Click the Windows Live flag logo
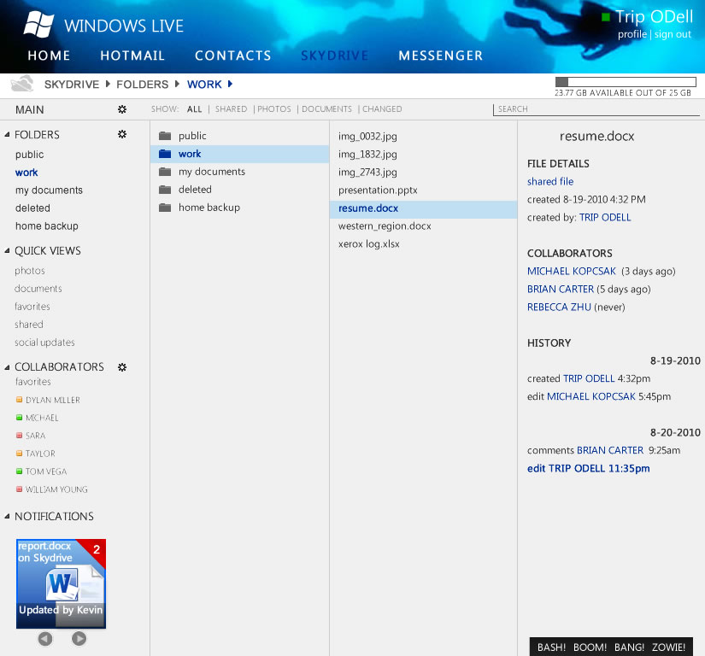The image size is (705, 656). pyautogui.click(x=38, y=24)
